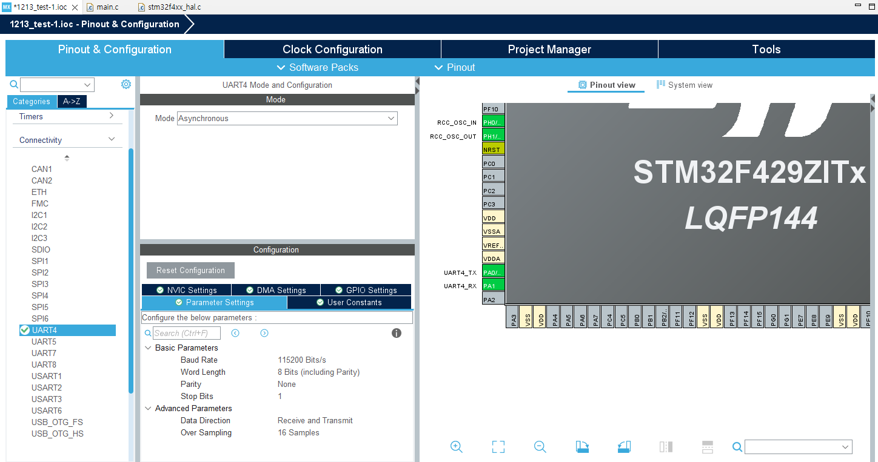Click the NRST pin

point(493,150)
